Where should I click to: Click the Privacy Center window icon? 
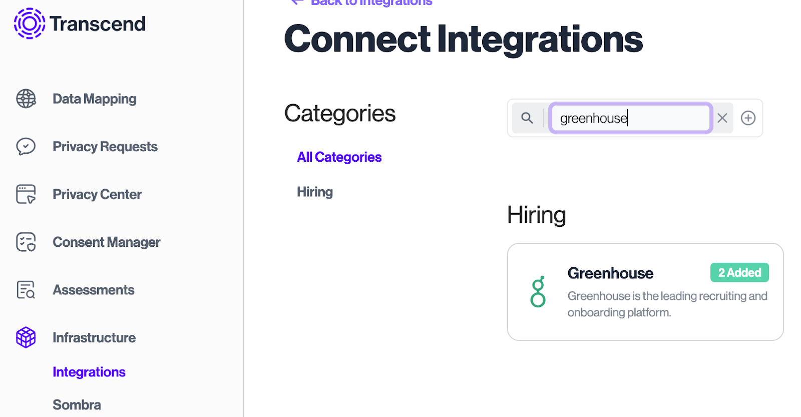point(26,194)
